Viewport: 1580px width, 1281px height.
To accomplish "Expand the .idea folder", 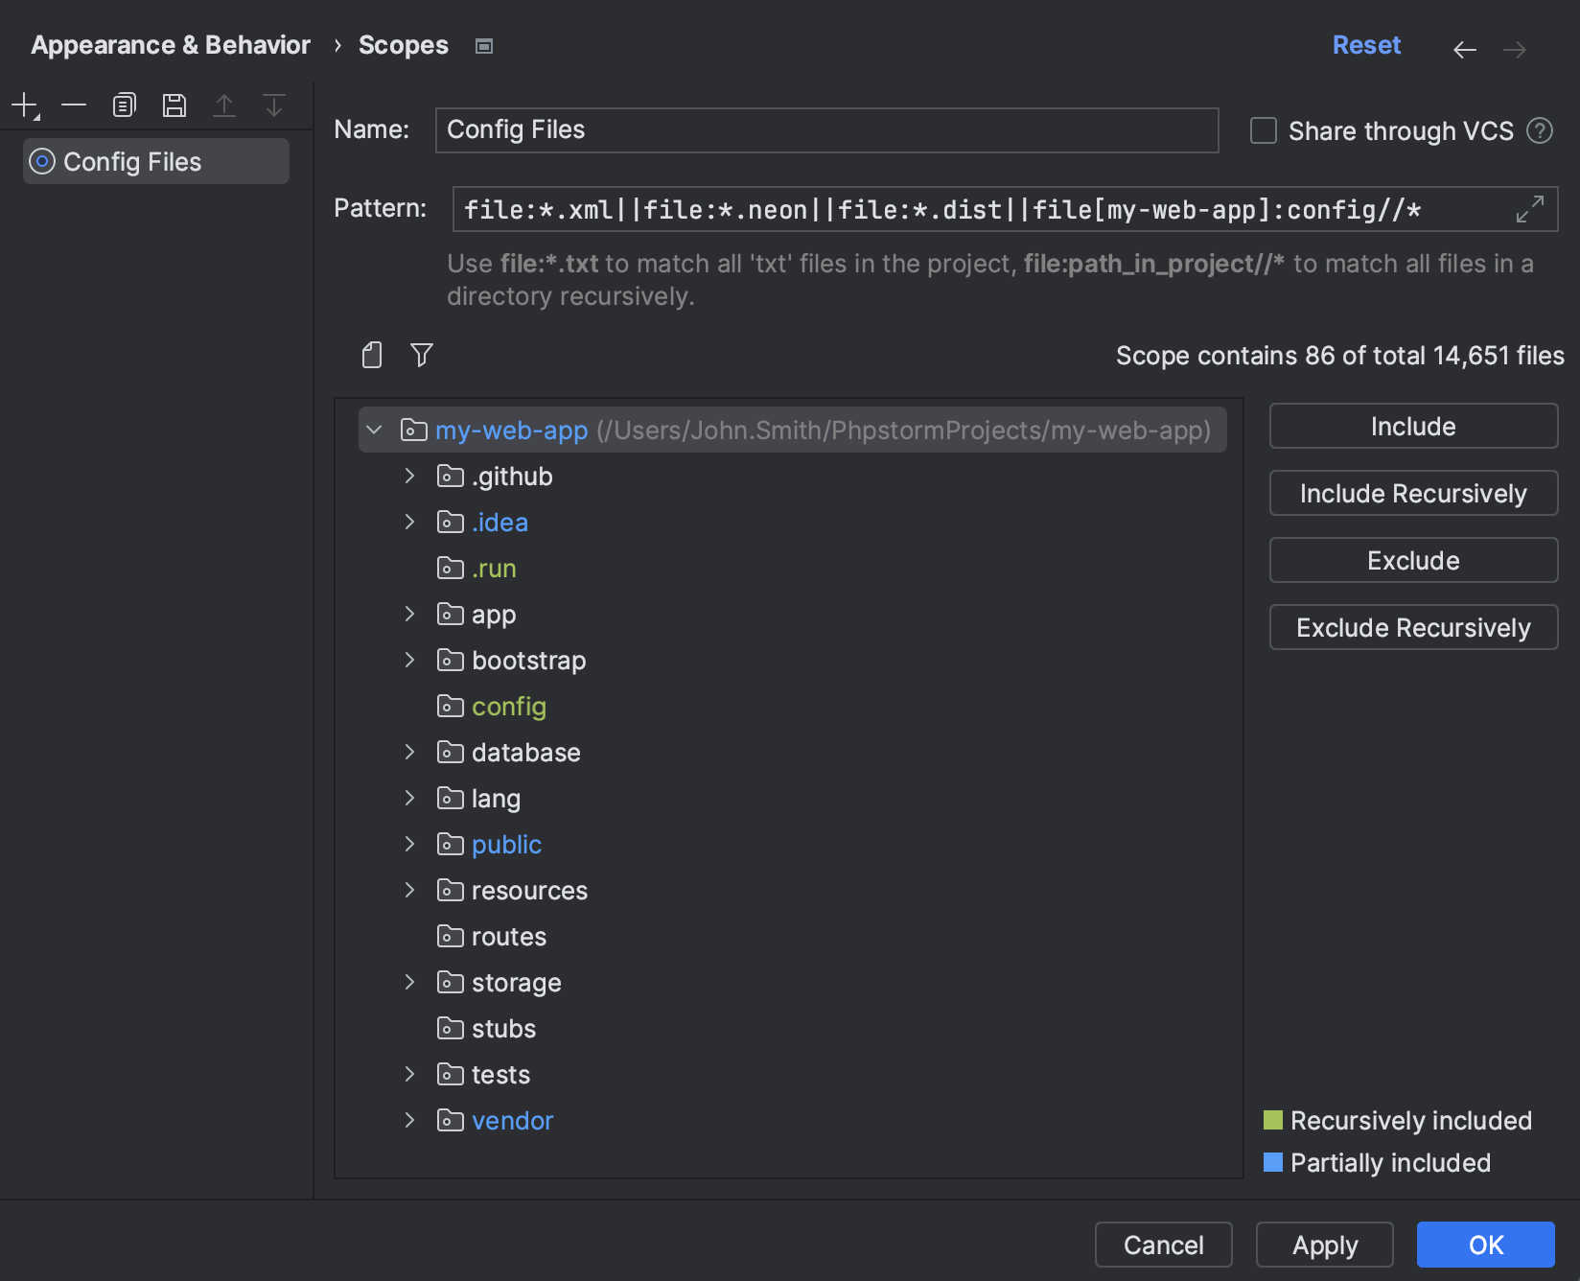I will 410,522.
